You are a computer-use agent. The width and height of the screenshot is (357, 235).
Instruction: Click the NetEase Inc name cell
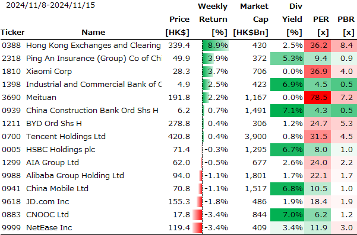coord(49,228)
